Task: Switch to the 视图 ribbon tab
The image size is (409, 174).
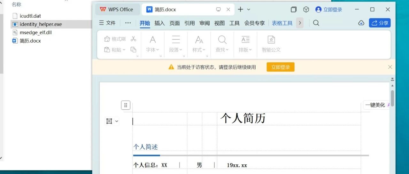Action: pyautogui.click(x=220, y=23)
